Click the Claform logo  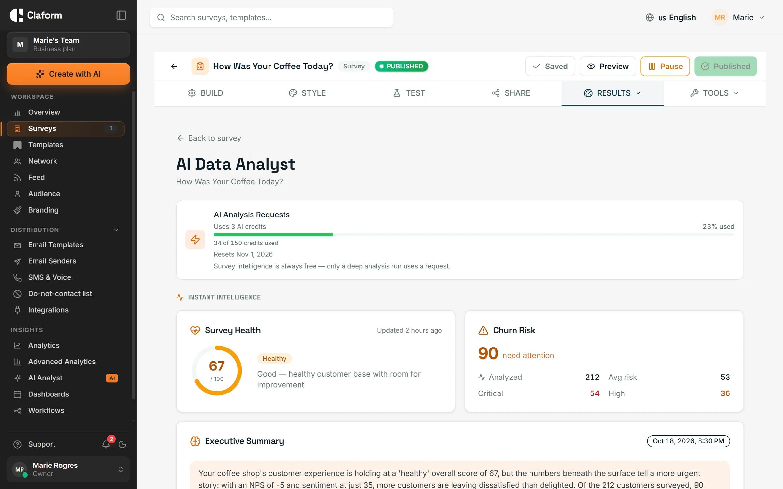[36, 15]
